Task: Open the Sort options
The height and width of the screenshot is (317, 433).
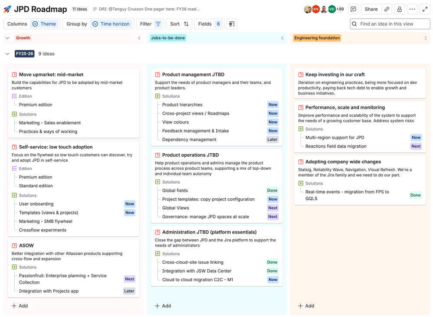Action: click(179, 24)
